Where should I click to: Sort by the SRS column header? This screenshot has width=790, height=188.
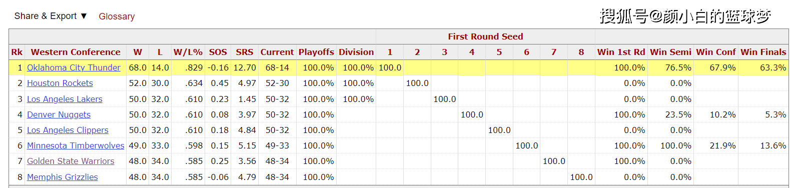(x=245, y=52)
